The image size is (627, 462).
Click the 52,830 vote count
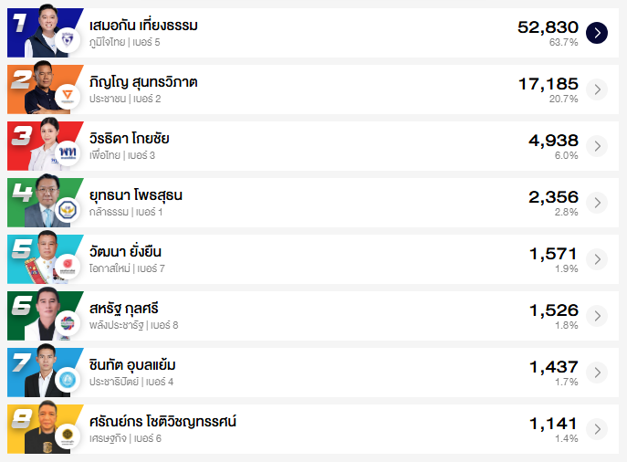547,27
